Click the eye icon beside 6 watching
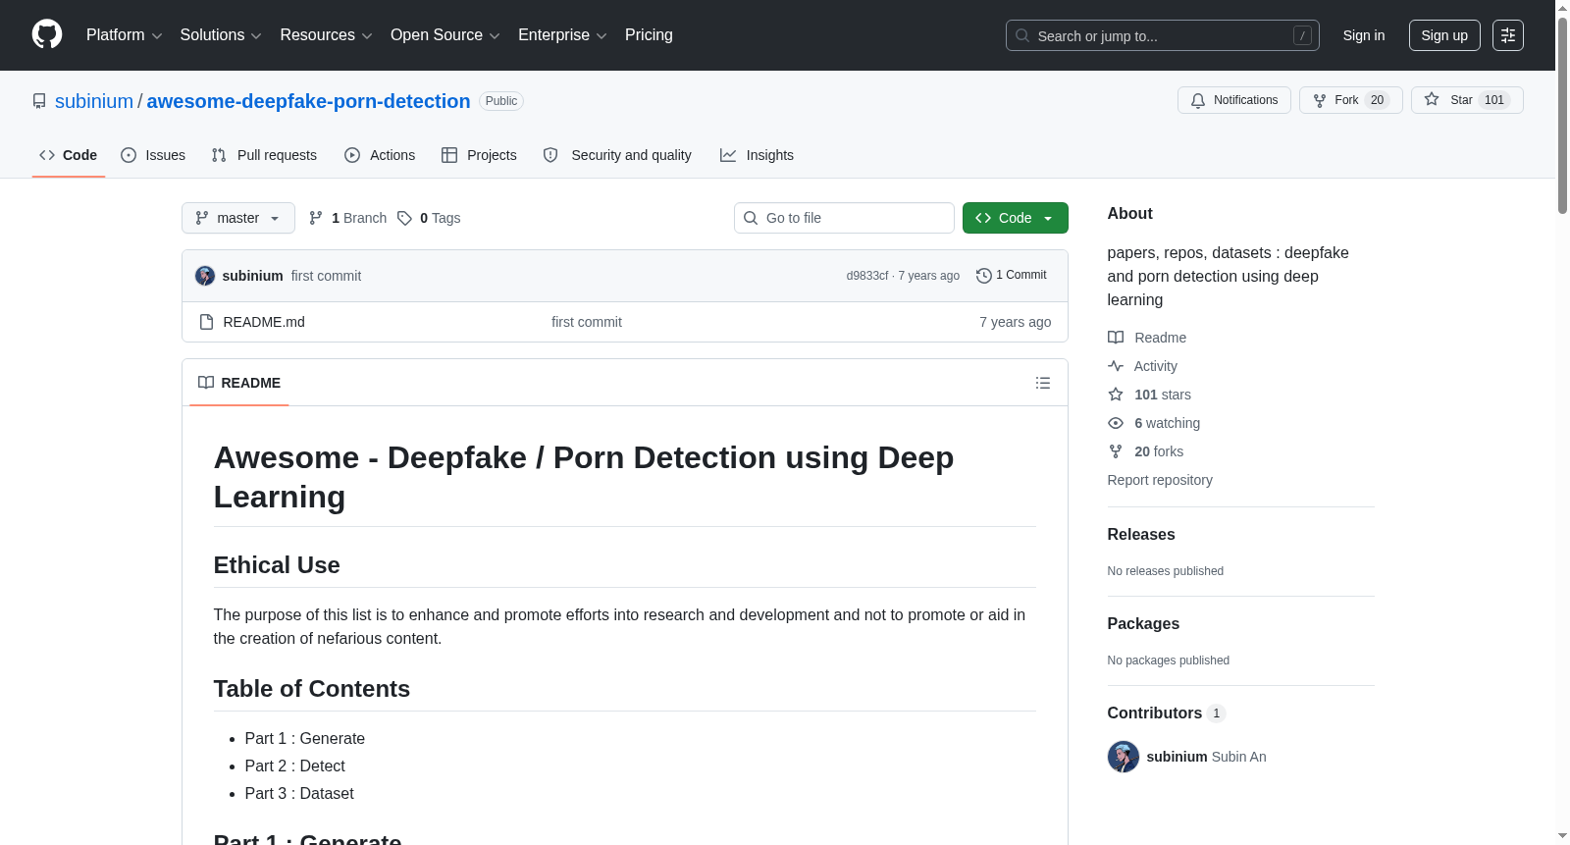 tap(1116, 423)
